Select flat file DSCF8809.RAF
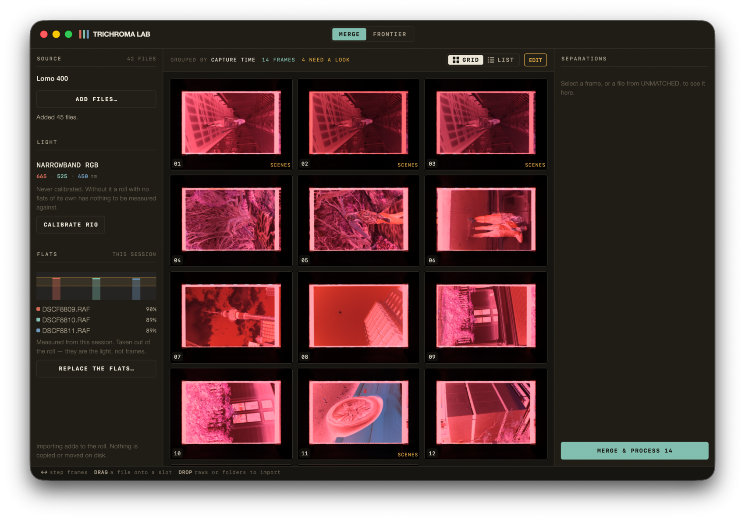 (96, 309)
